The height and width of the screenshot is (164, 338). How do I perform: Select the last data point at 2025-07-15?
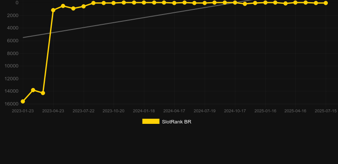[326, 3]
